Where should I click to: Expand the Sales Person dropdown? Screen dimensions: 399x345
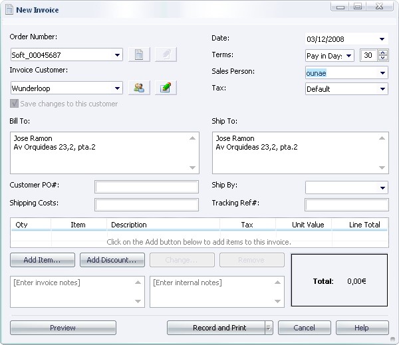tap(382, 73)
